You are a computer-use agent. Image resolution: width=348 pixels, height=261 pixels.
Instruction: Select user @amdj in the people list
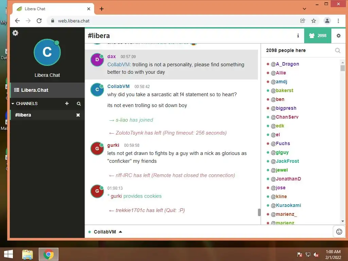[x=279, y=82]
